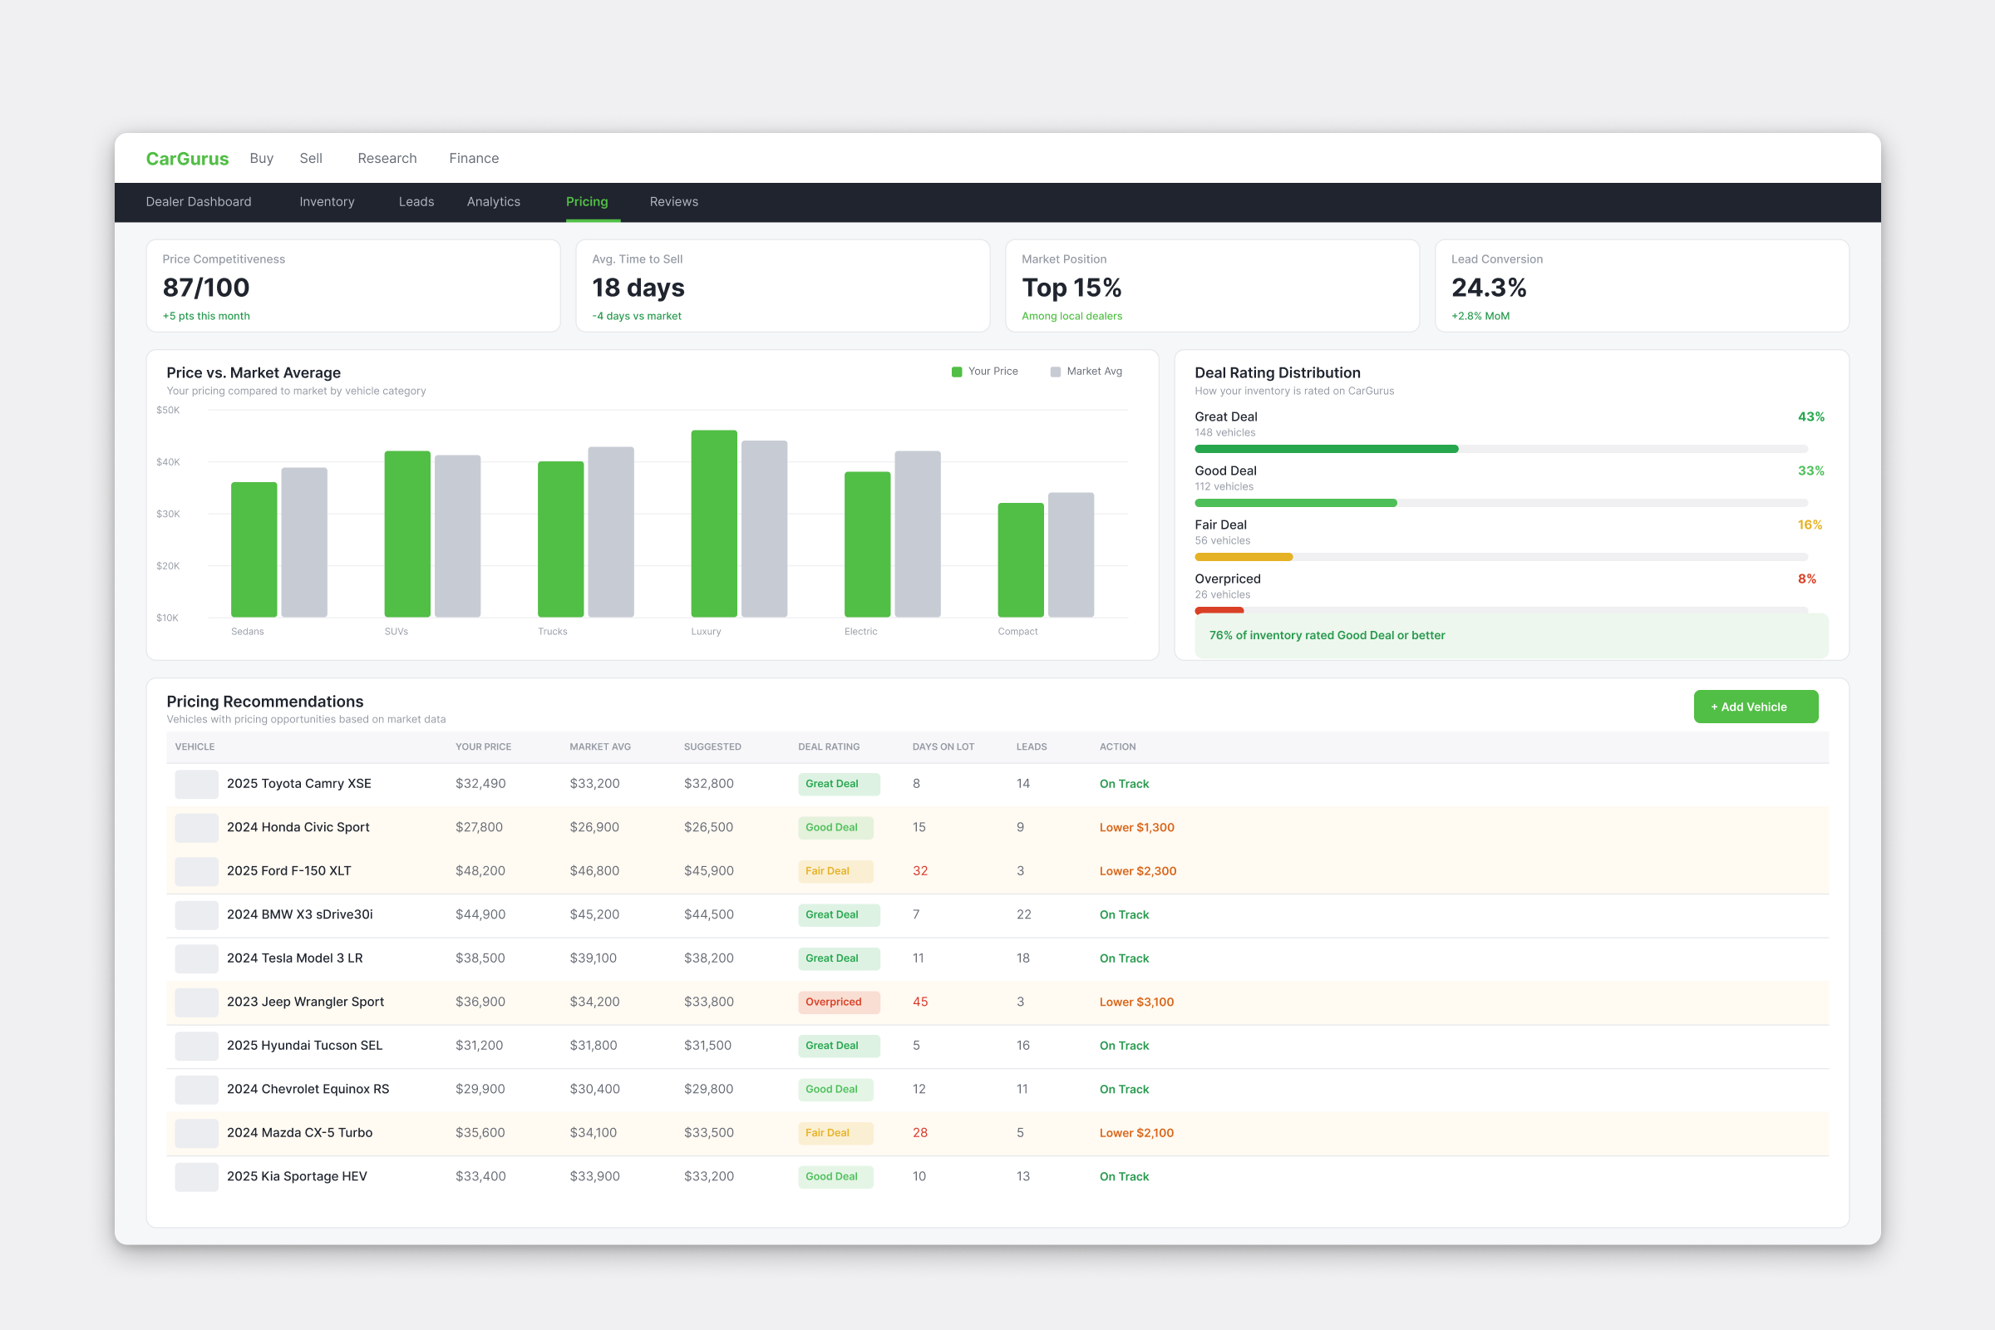Click the Market Position Top 15% card

[x=1212, y=286]
